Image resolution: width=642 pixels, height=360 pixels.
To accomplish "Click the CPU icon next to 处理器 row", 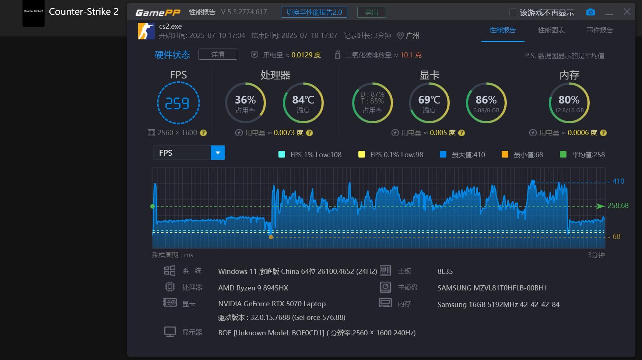I will click(169, 287).
